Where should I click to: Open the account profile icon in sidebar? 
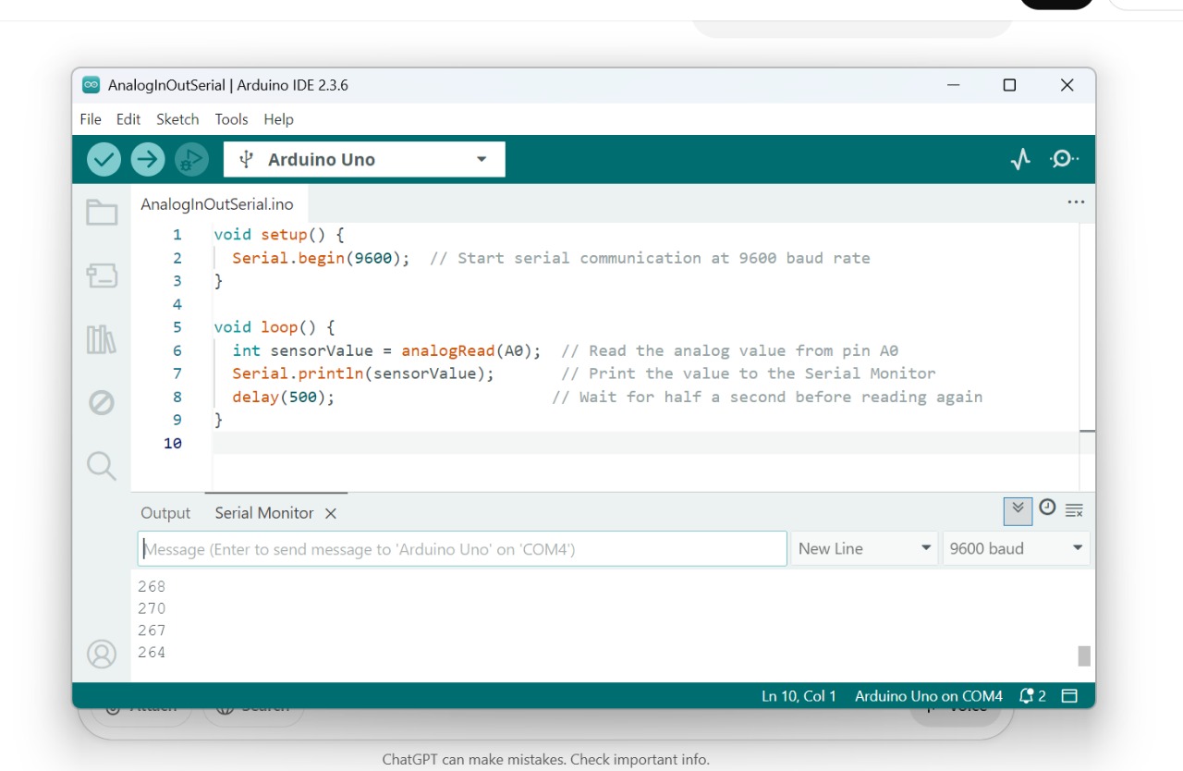tap(102, 655)
